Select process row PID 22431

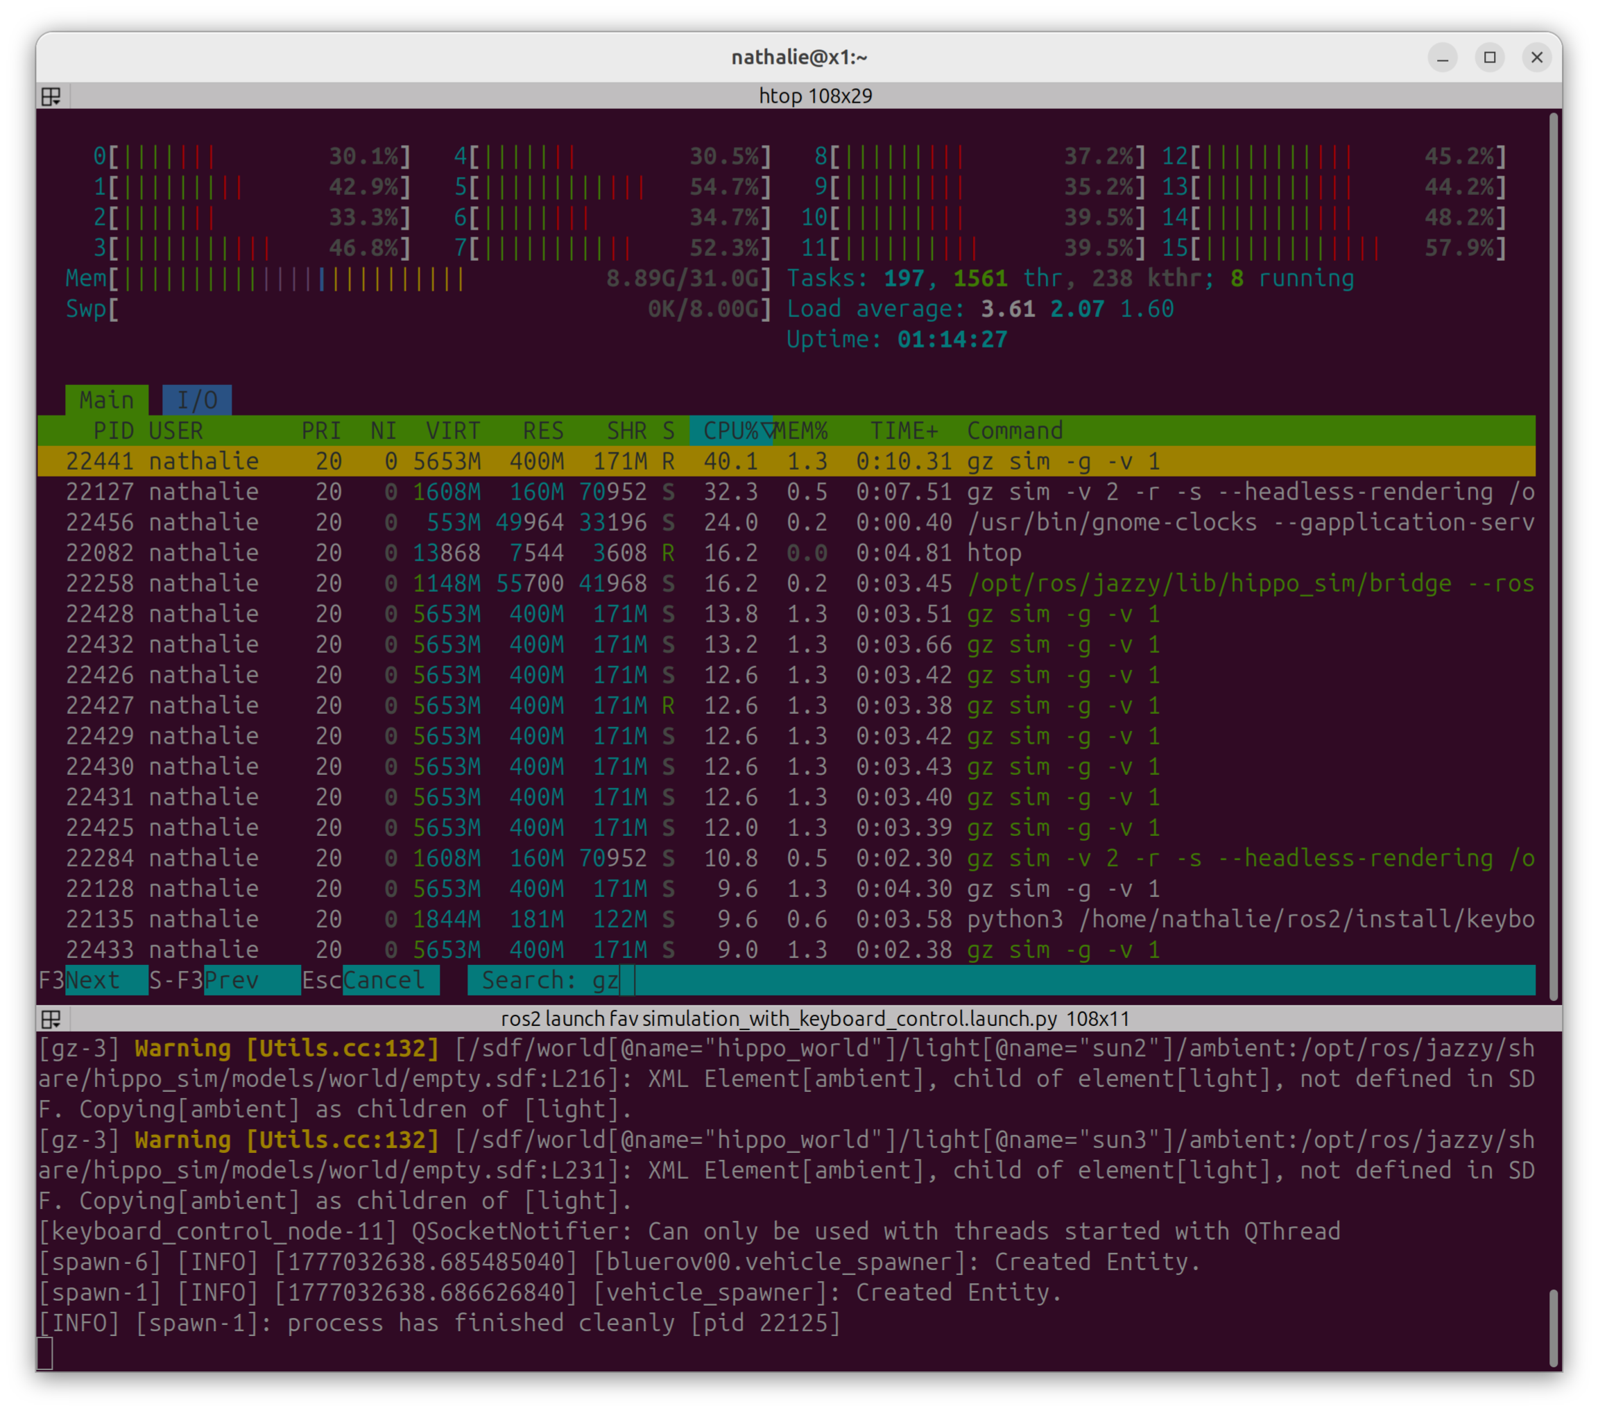[x=787, y=796]
